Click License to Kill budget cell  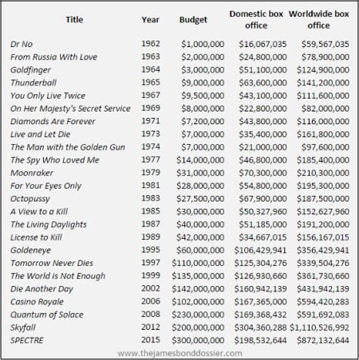tap(200, 237)
